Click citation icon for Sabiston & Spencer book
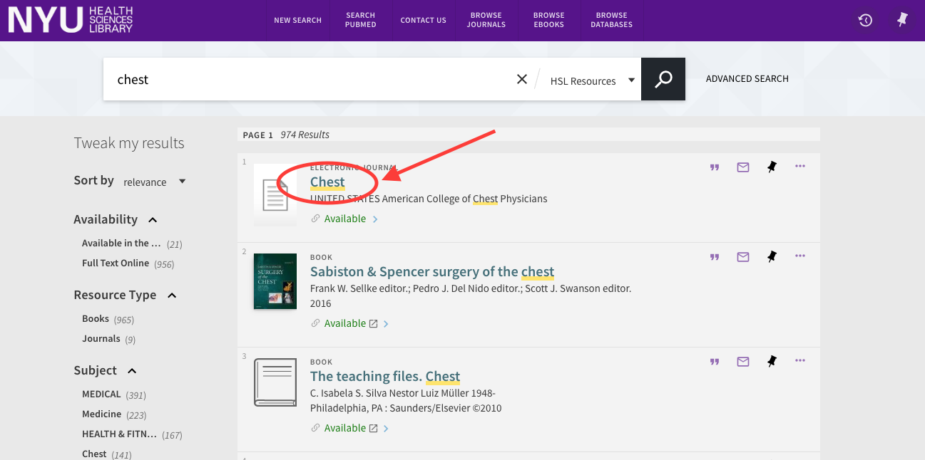 (x=715, y=257)
